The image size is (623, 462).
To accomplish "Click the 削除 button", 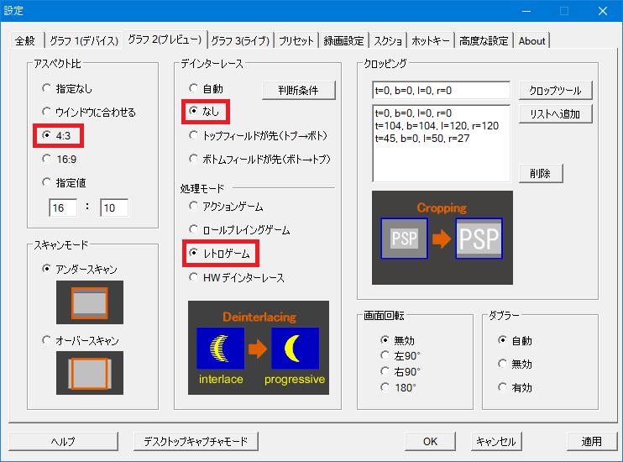I will 541,173.
